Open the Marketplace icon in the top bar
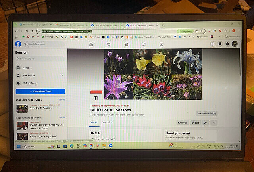Viewport: 254px width, 172px height. tap(126, 44)
